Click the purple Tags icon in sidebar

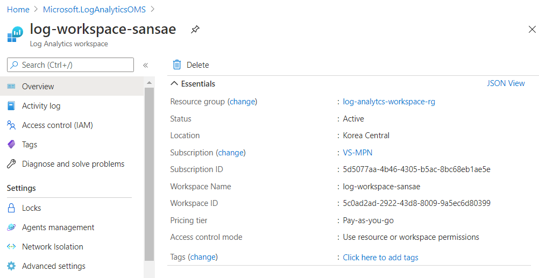click(11, 145)
